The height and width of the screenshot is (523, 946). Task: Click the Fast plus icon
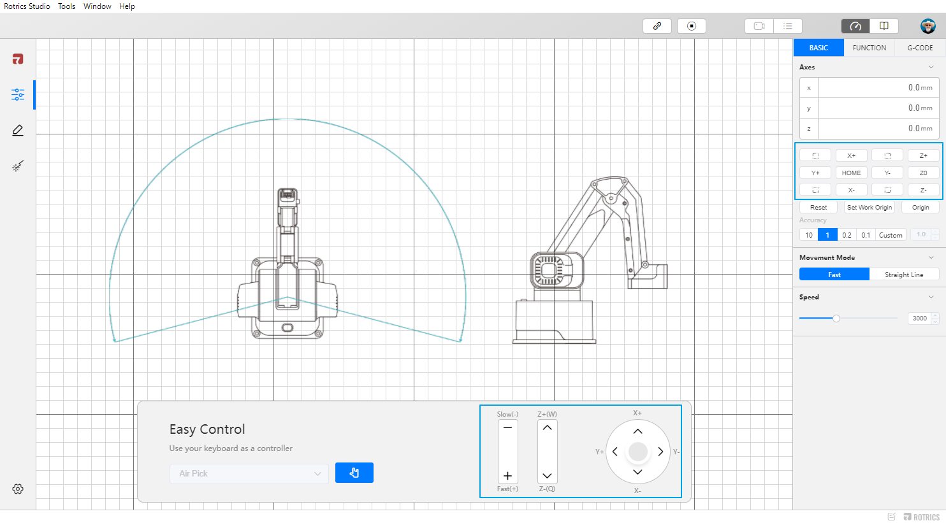507,476
